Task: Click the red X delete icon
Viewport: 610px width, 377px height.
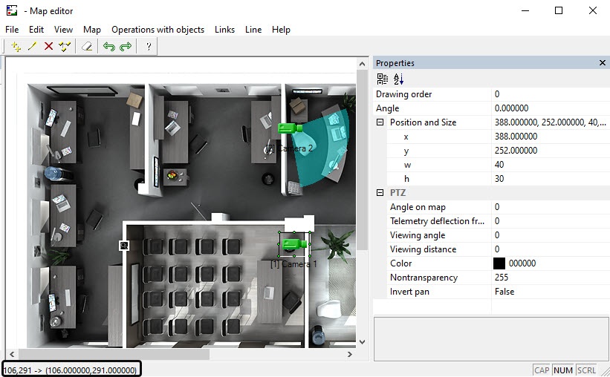Action: pos(48,47)
